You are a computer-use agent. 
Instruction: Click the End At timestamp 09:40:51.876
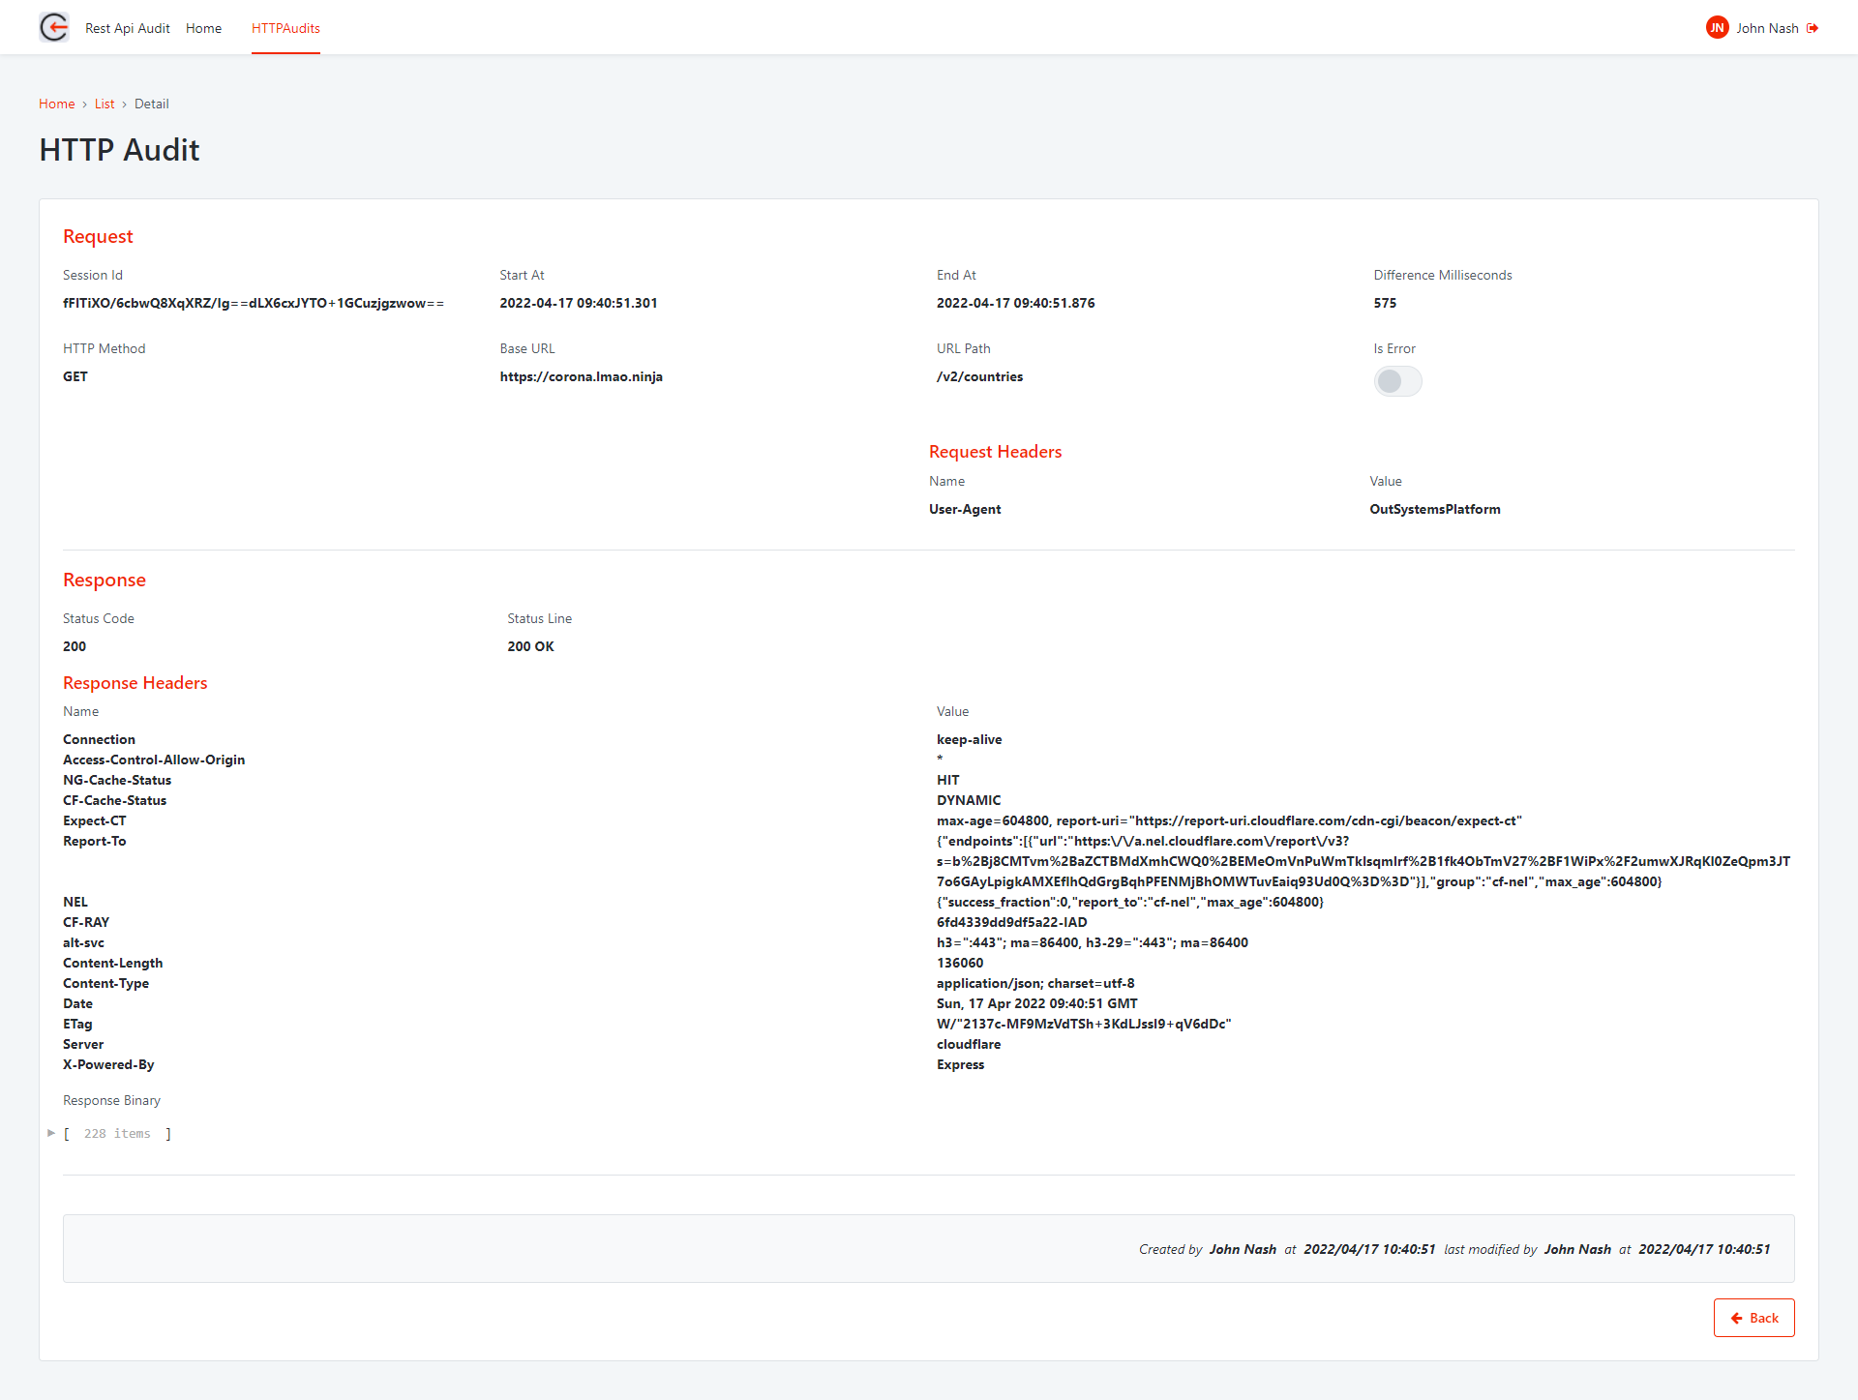1016,303
